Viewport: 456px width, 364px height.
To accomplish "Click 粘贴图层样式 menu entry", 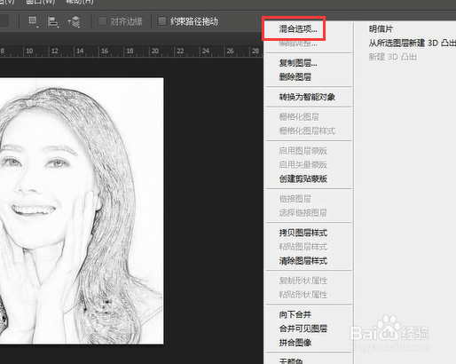I will [x=303, y=247].
